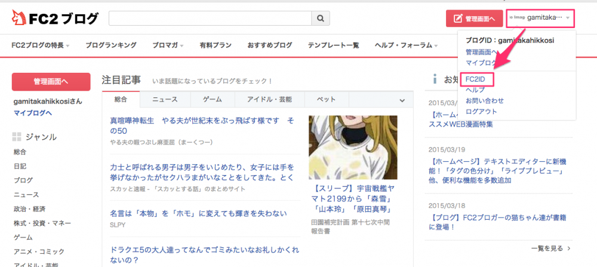Expand the FC2ブログの特長 menu
597x267 pixels.
[x=41, y=45]
